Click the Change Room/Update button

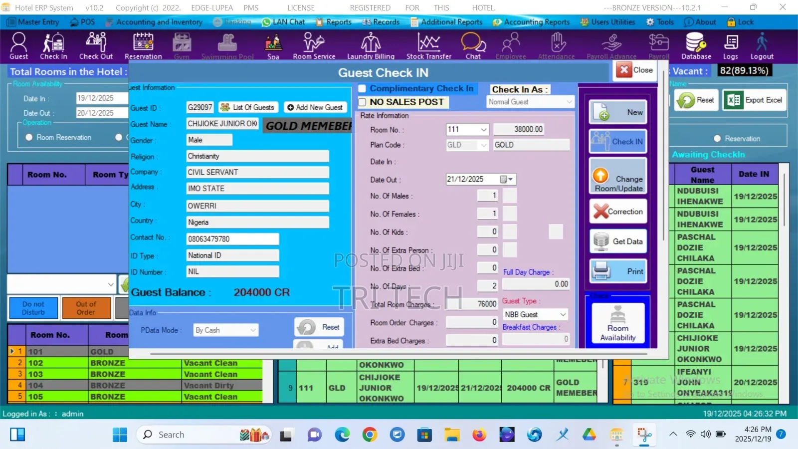point(618,176)
